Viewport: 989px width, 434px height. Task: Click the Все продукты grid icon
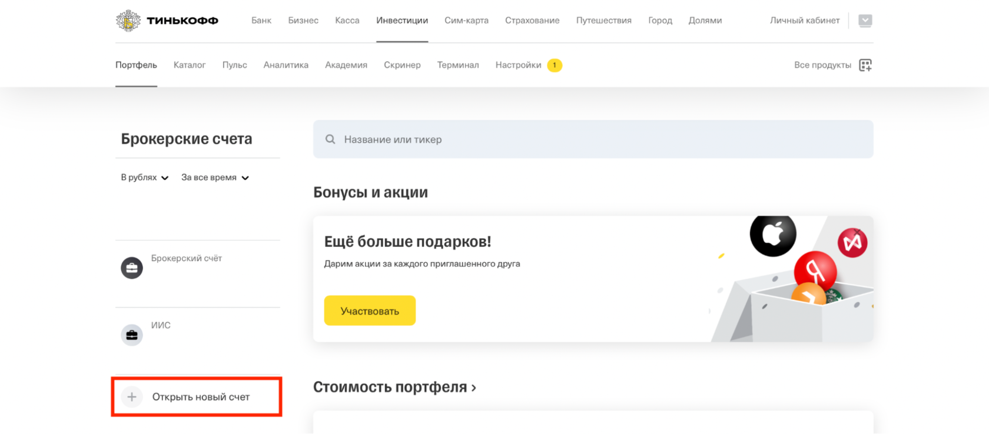pos(865,65)
